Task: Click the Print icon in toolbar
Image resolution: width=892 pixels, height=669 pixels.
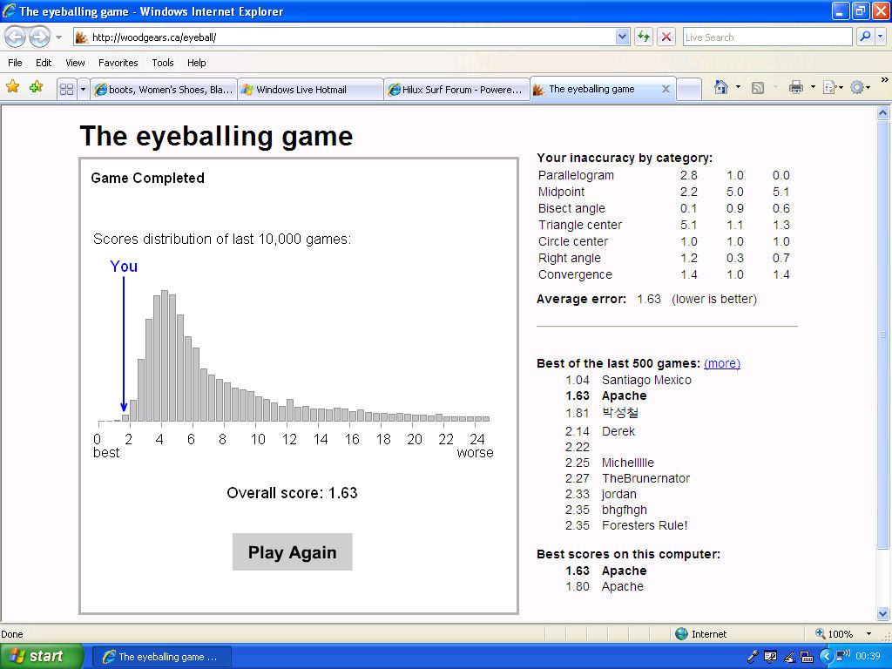Action: (794, 87)
